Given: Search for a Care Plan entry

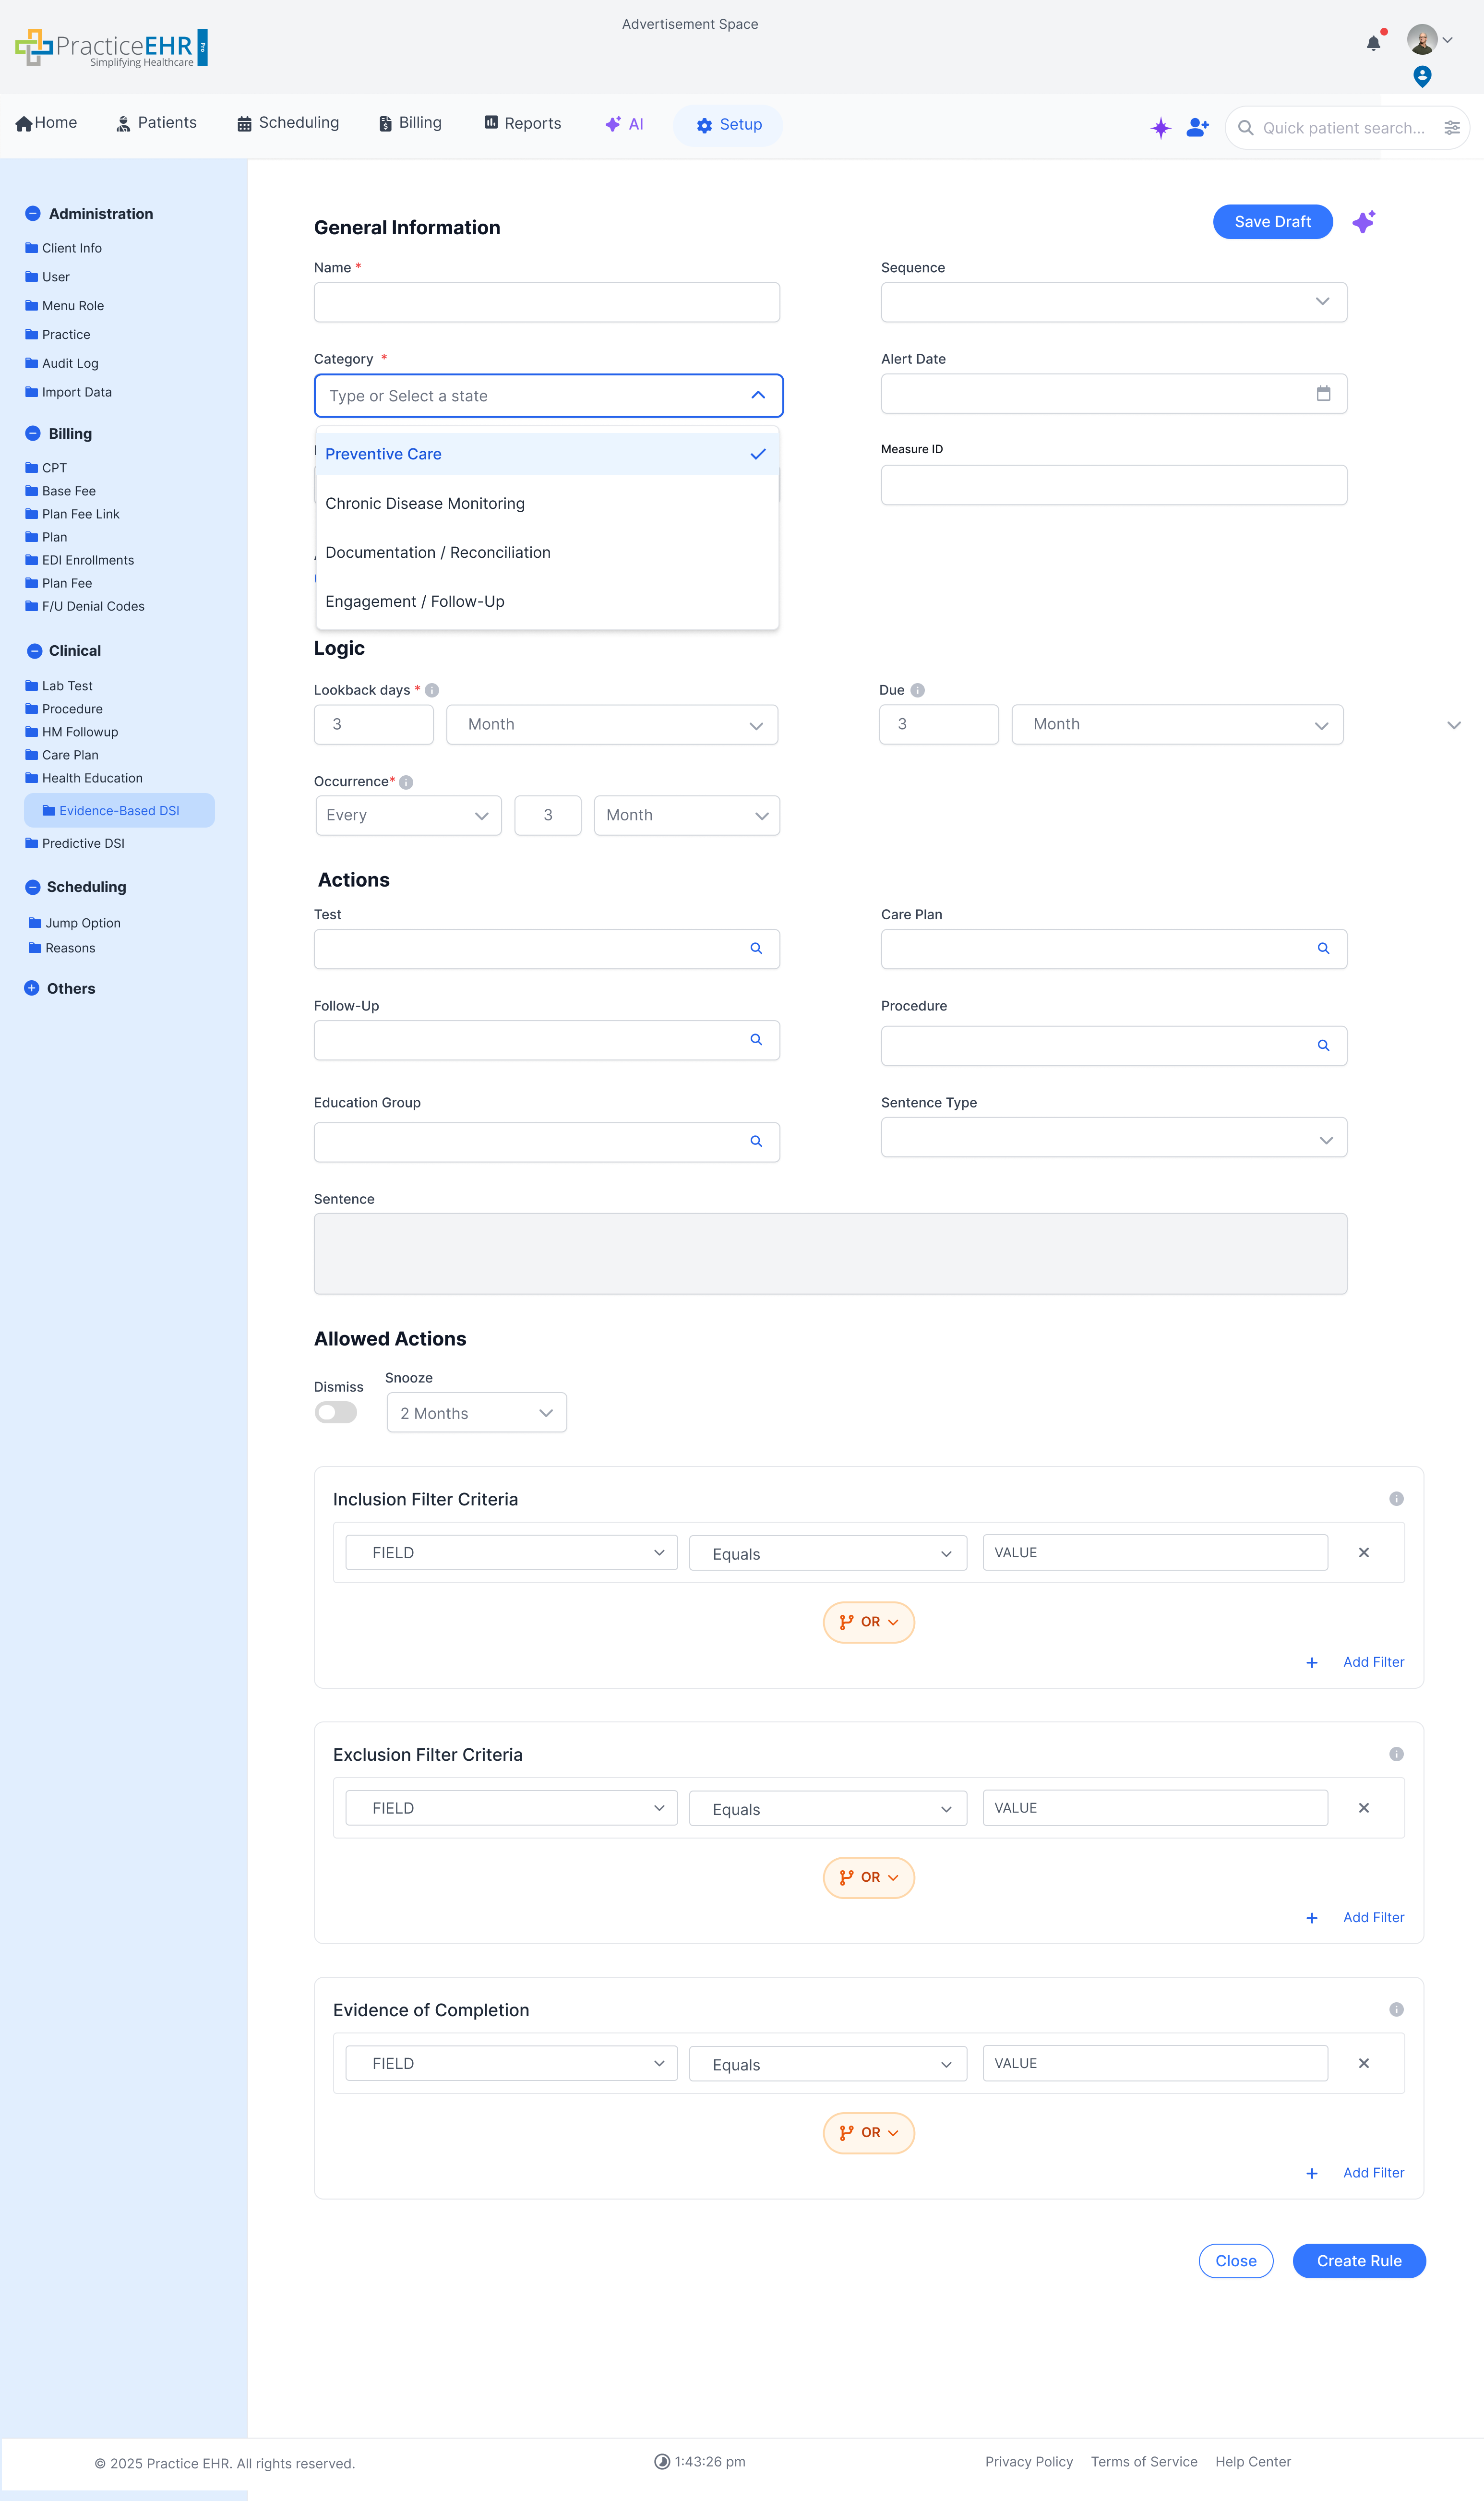Looking at the screenshot, I should pyautogui.click(x=1323, y=948).
